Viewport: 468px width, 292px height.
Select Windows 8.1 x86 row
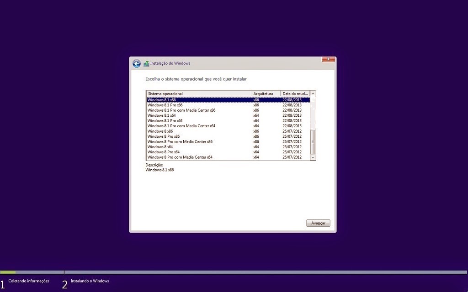229,100
